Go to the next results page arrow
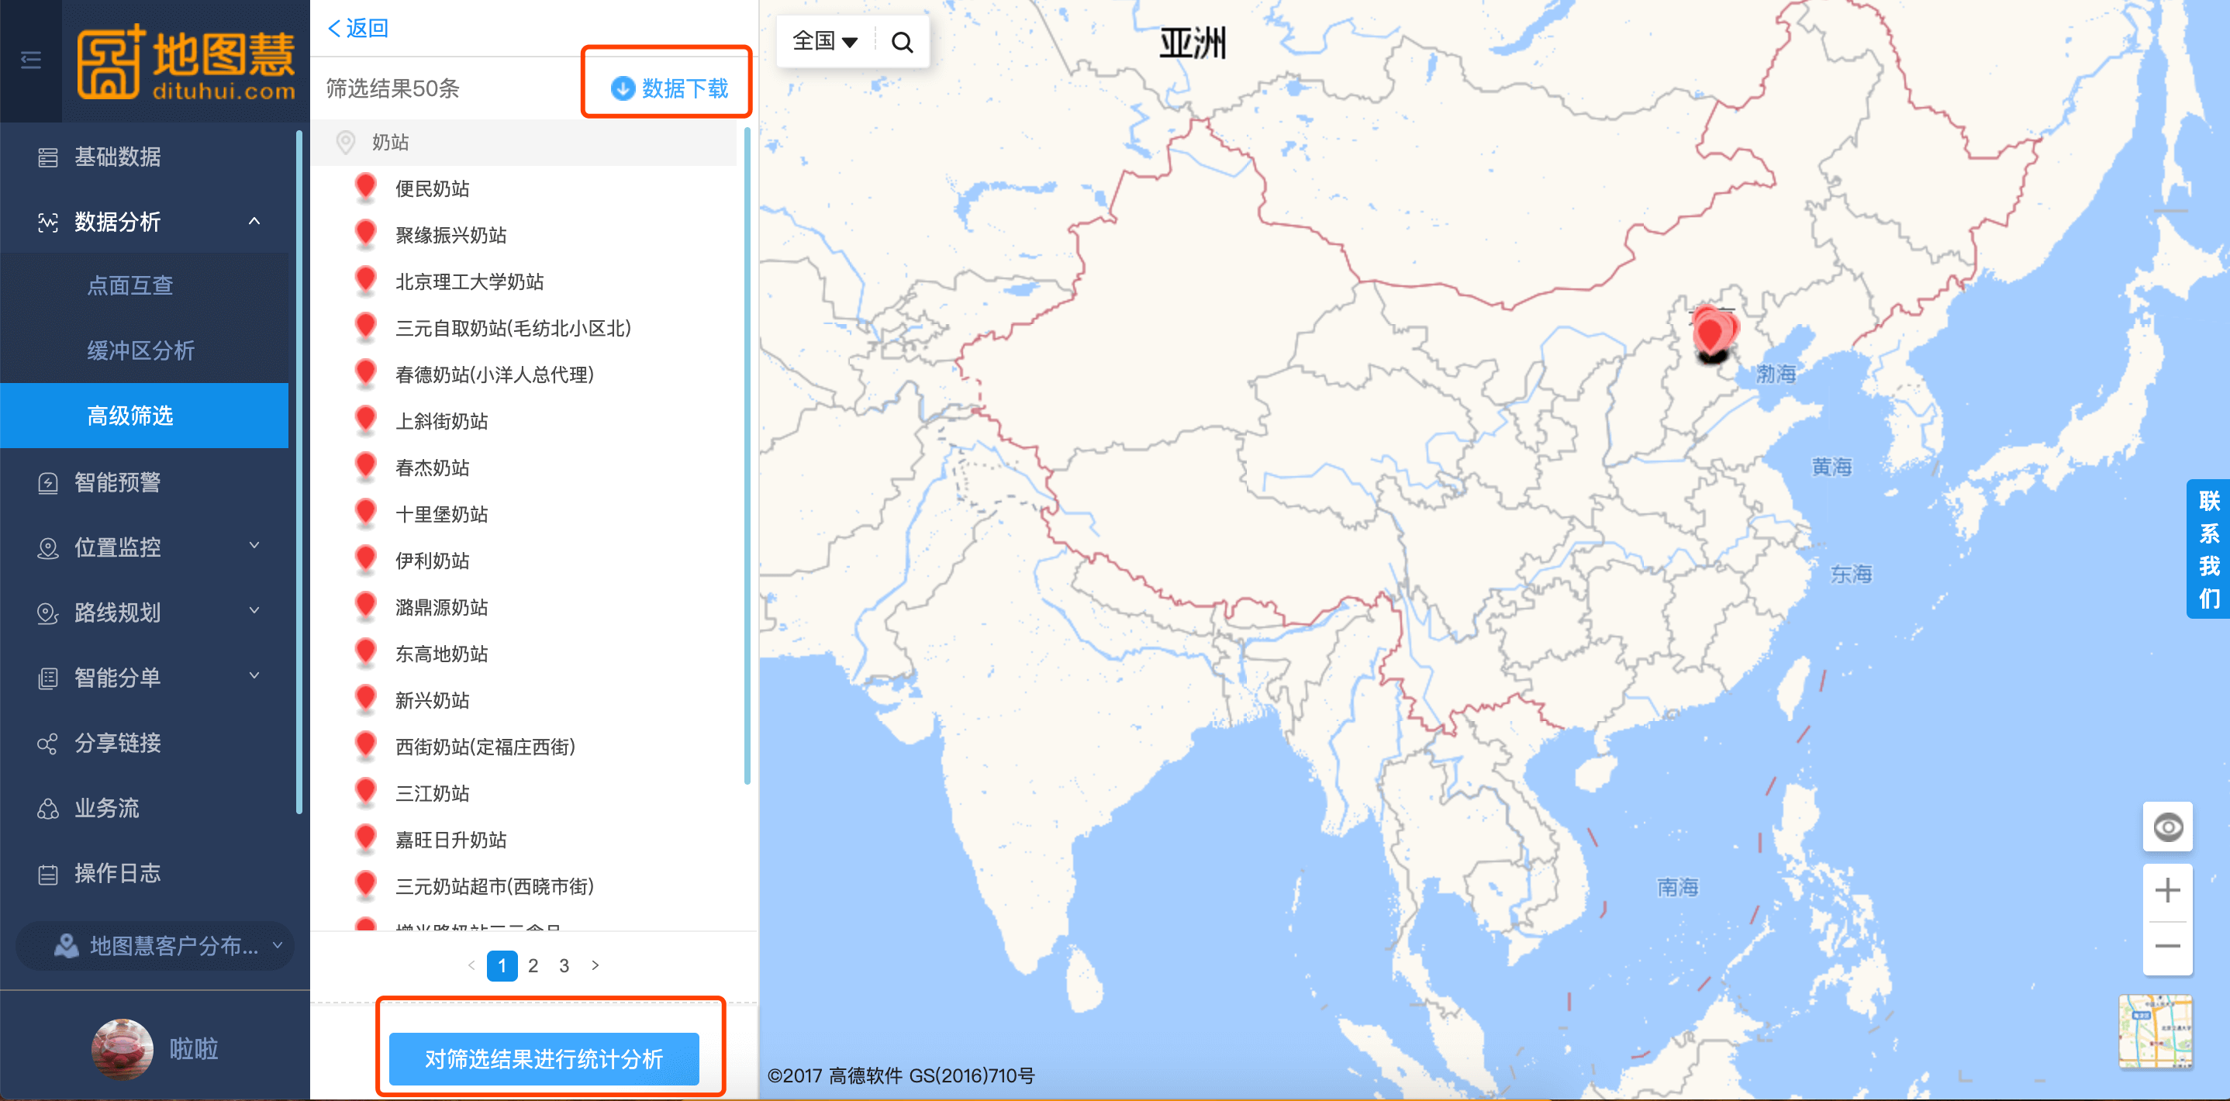Image resolution: width=2230 pixels, height=1101 pixels. tap(595, 965)
